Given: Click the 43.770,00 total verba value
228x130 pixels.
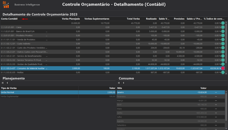Looking at the screenshot, I should tap(135, 23).
